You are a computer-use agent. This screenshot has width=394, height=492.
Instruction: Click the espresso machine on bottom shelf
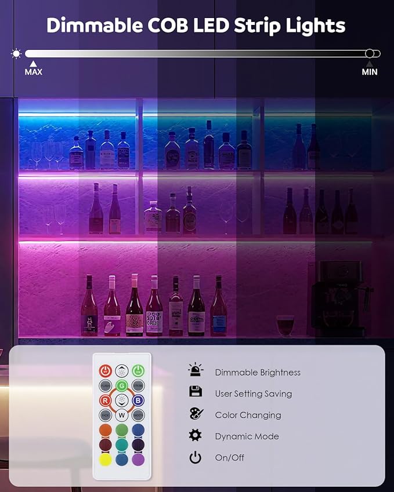click(x=339, y=299)
